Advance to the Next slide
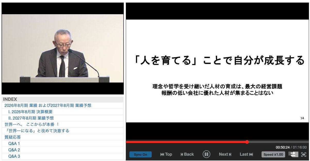310x161 pixels. point(225,154)
